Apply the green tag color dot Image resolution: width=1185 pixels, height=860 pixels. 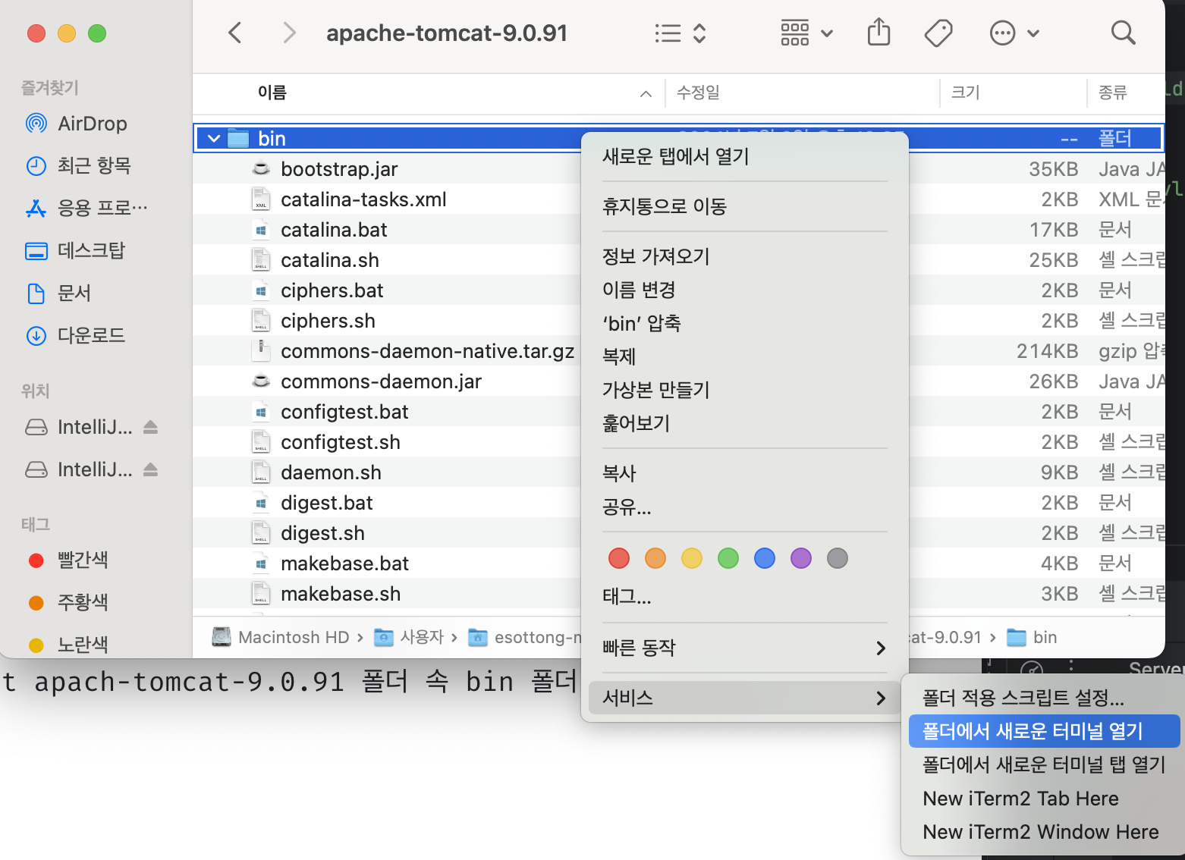click(x=728, y=559)
